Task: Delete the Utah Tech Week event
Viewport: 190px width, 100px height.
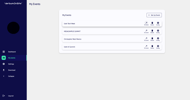Action: click(152, 24)
